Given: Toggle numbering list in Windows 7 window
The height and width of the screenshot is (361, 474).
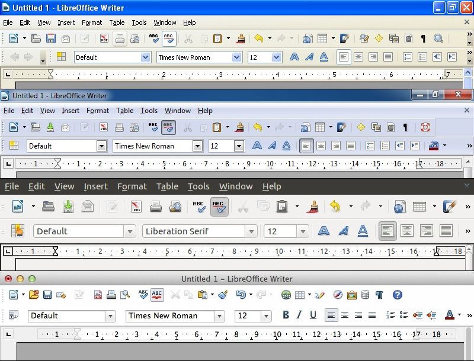Looking at the screenshot, I should pos(370,146).
